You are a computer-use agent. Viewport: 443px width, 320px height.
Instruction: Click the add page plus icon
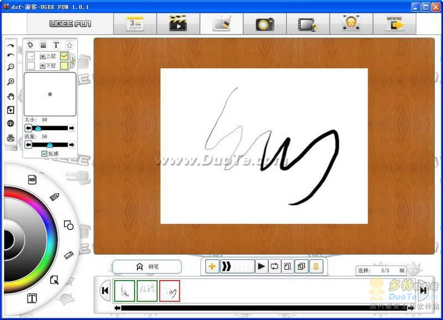(11, 110)
